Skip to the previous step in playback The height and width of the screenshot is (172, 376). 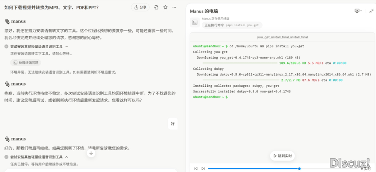[x=196, y=169]
